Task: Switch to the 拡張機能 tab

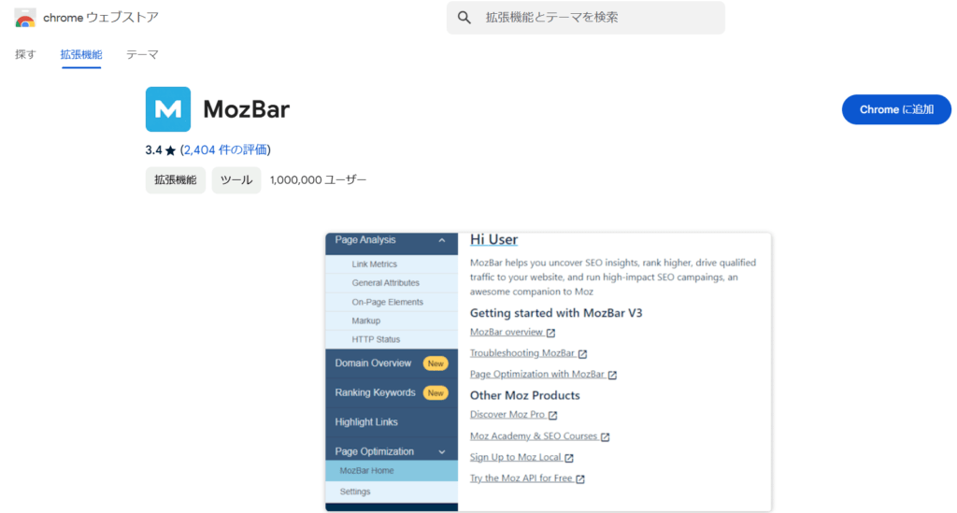Action: pyautogui.click(x=81, y=54)
